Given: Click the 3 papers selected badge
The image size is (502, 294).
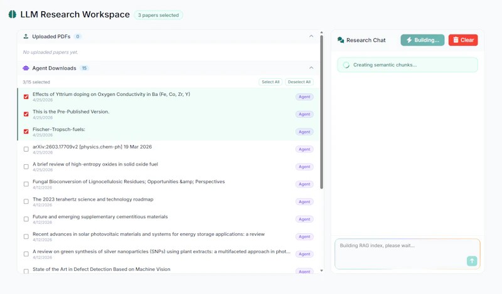Looking at the screenshot, I should tap(159, 15).
